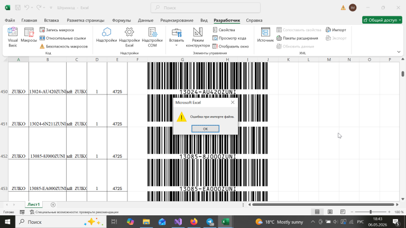Click the vertical scrollbar thumb

click(x=403, y=74)
